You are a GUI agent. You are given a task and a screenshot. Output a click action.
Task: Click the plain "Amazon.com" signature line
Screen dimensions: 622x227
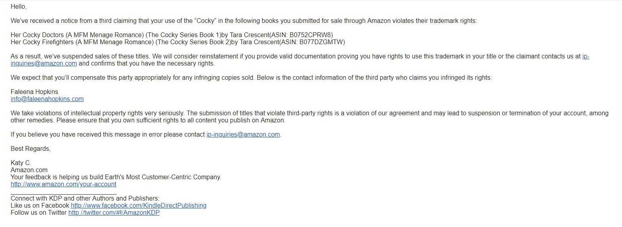pos(29,170)
